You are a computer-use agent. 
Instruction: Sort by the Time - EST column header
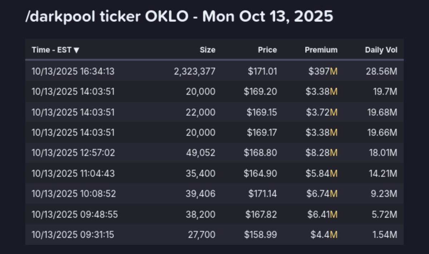pyautogui.click(x=51, y=50)
